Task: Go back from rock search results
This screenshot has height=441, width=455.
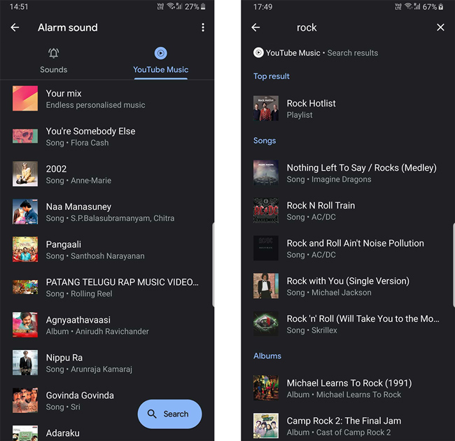Action: point(255,27)
